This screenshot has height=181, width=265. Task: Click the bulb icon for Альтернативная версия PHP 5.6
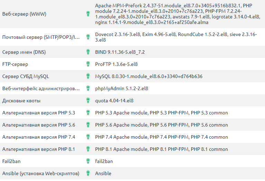tap(88, 125)
